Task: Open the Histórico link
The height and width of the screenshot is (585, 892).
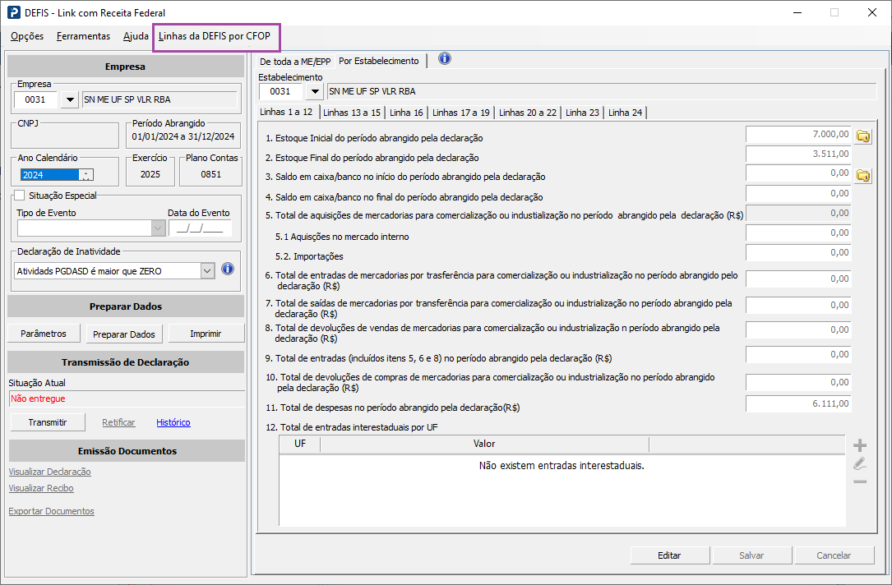Action: click(x=173, y=422)
